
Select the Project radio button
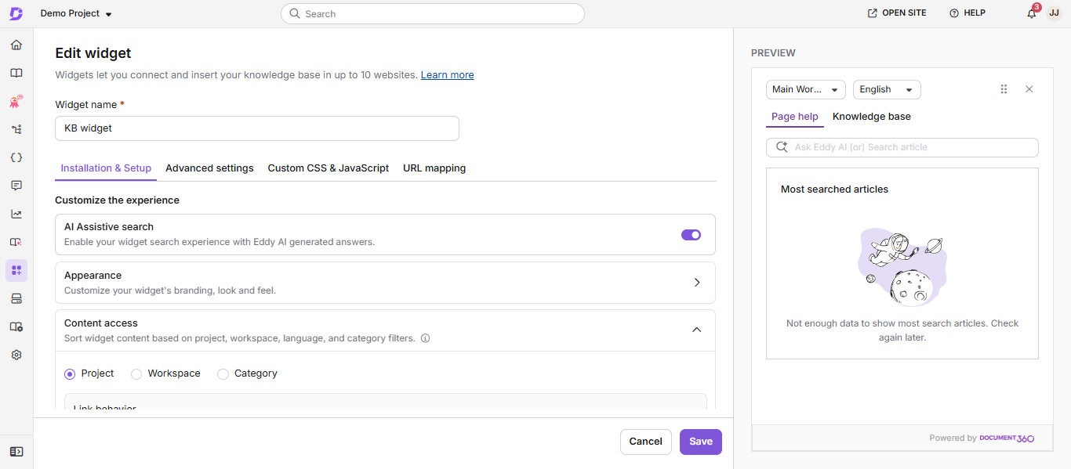tap(71, 374)
